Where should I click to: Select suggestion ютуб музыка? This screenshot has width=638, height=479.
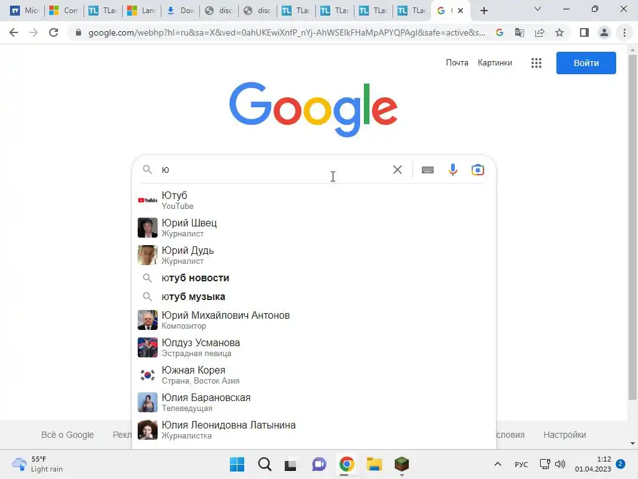click(x=314, y=296)
